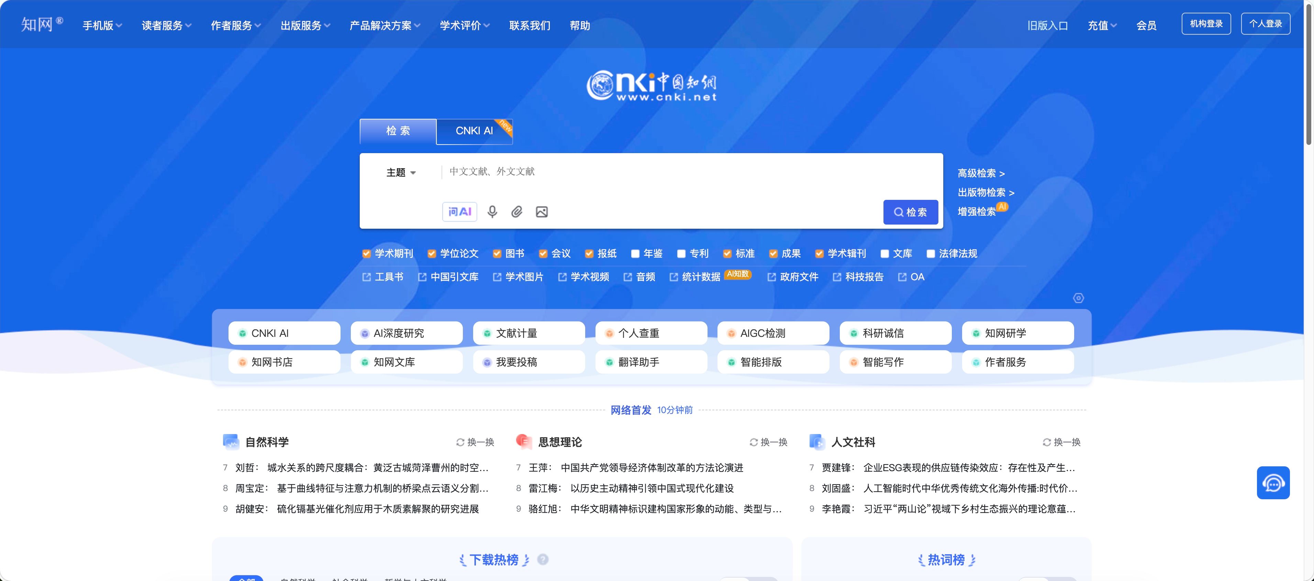
Task: Open the 音频 external link
Action: pyautogui.click(x=639, y=277)
